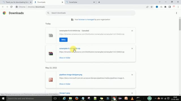The width and height of the screenshot is (181, 101).
Task: Show sonarqube zip in folder
Action: (65, 58)
